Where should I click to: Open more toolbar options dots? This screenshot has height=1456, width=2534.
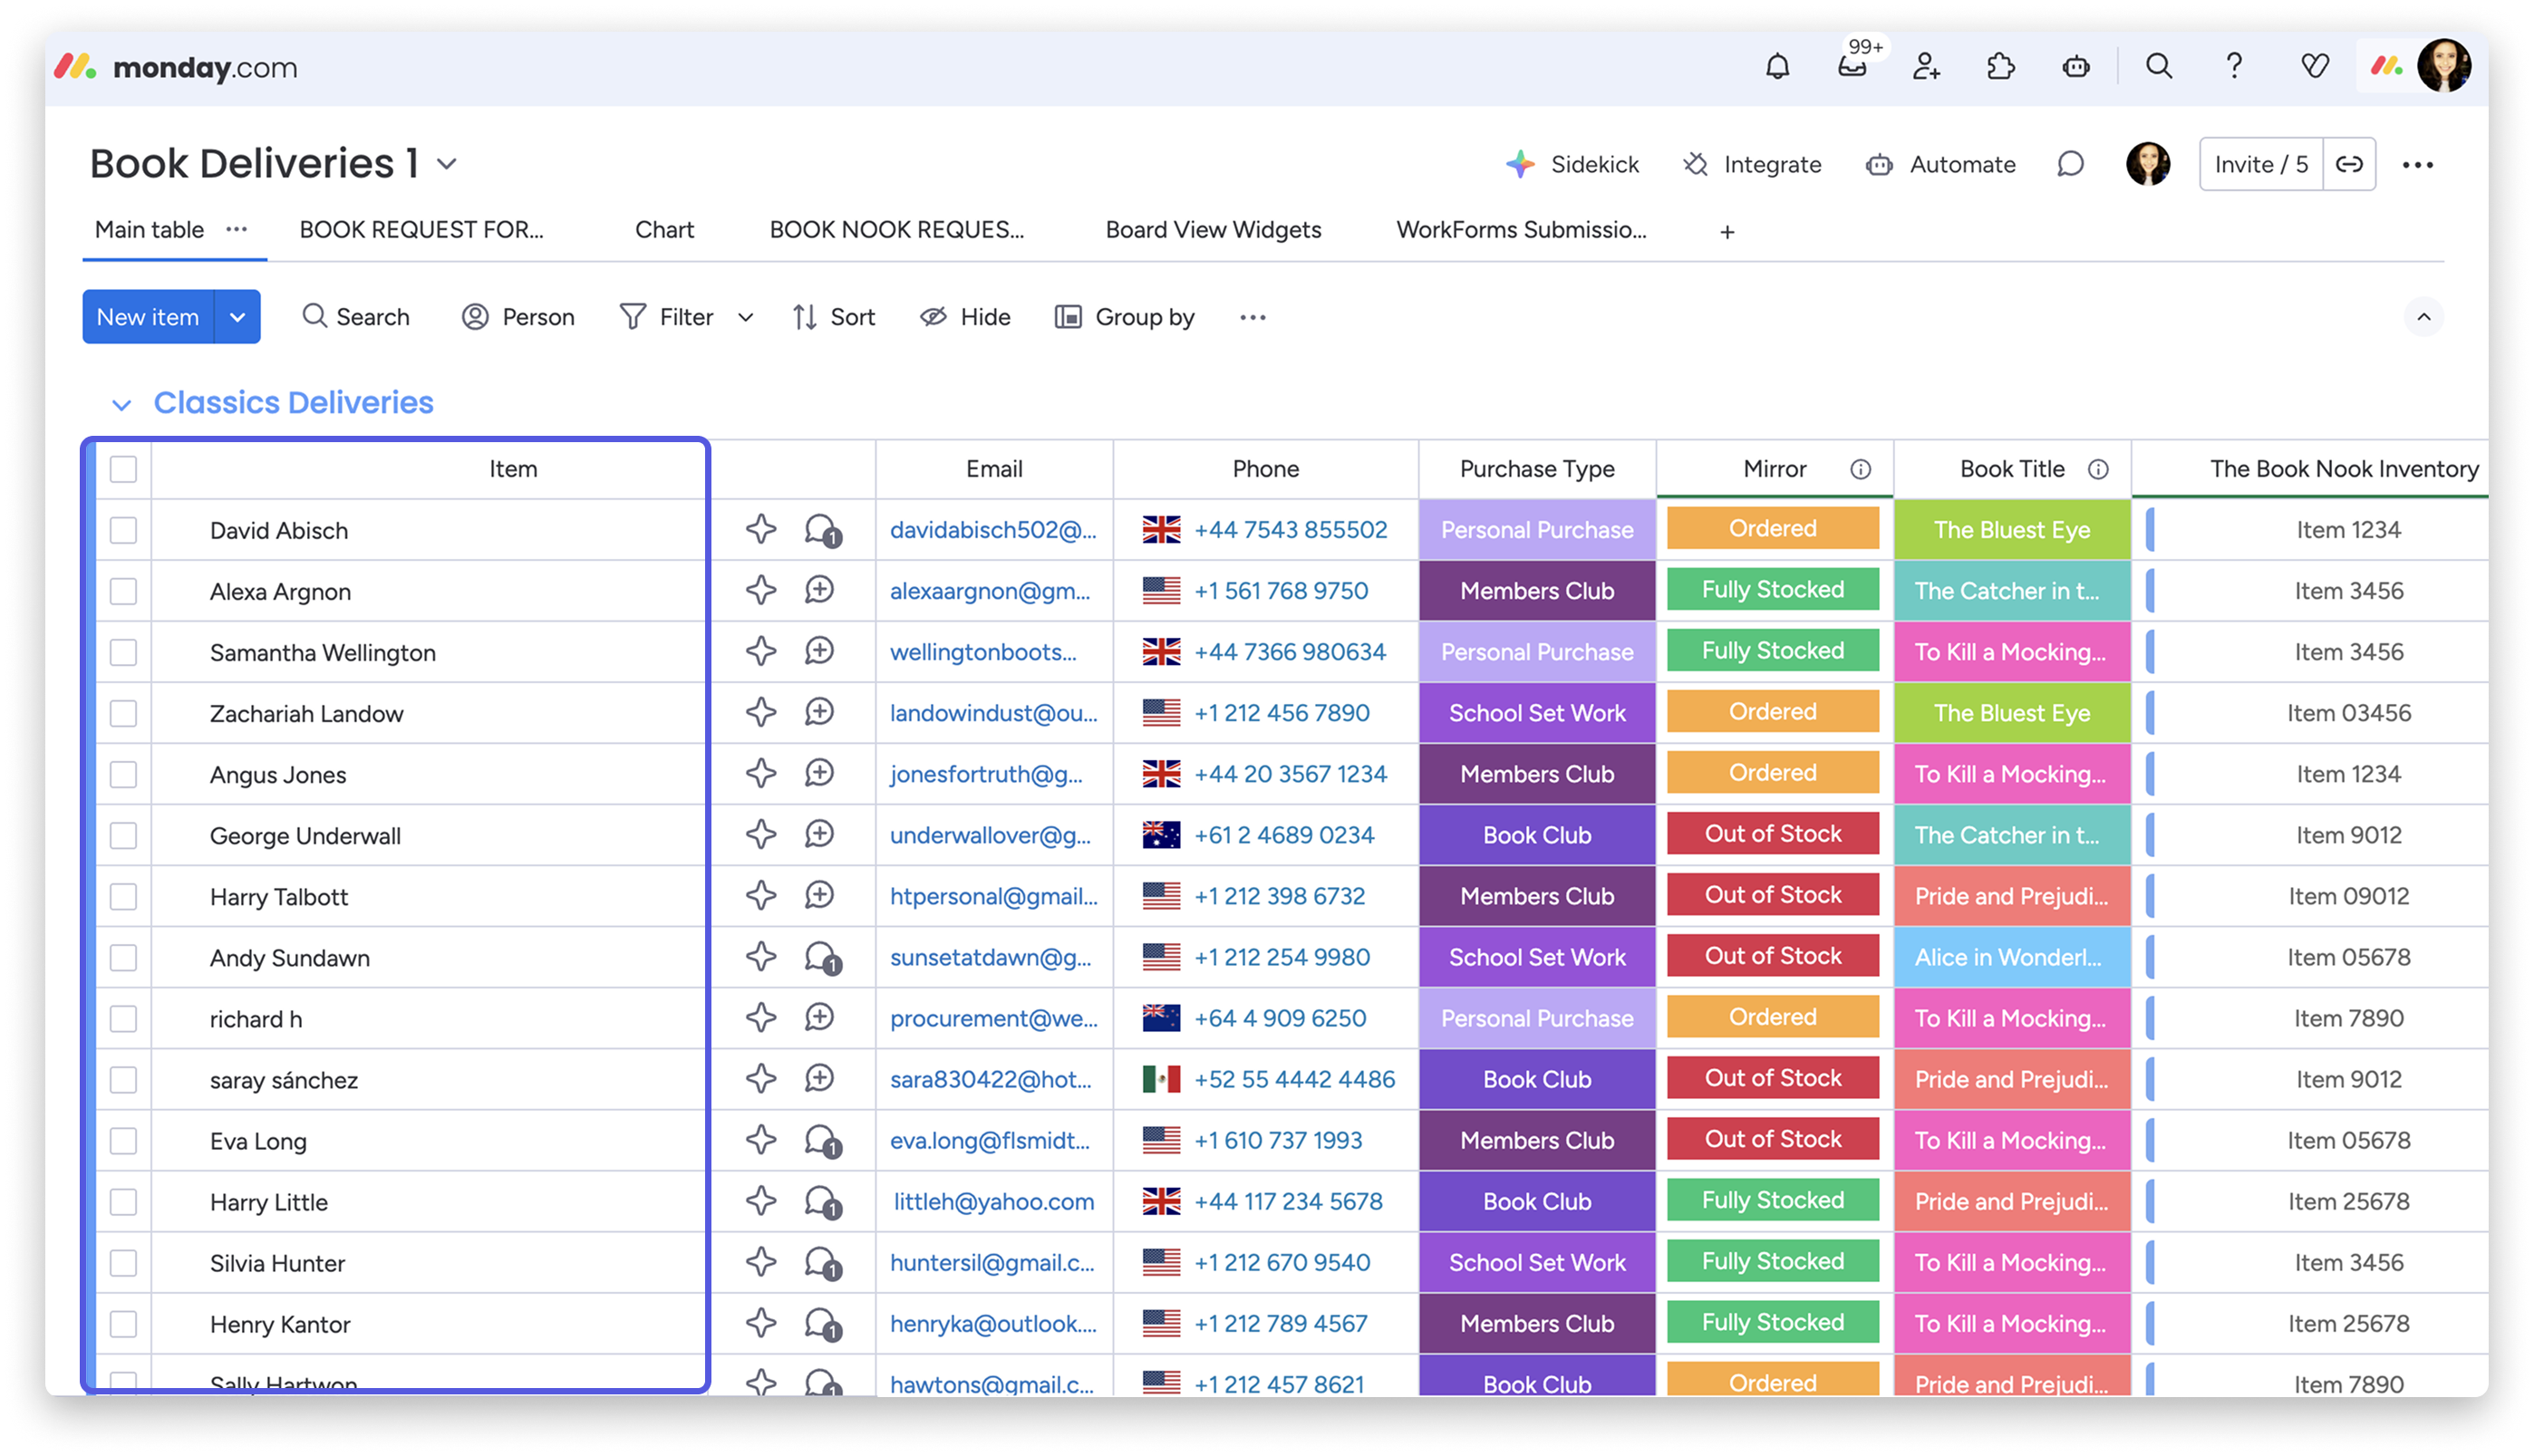[x=1252, y=317]
